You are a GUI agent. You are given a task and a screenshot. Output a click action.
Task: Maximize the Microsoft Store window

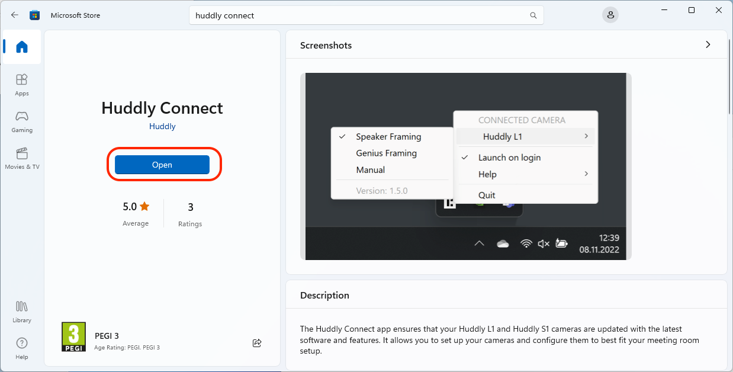click(692, 10)
